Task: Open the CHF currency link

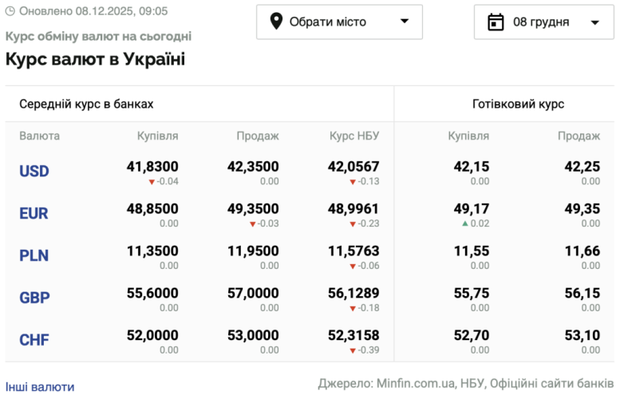Action: coord(34,341)
